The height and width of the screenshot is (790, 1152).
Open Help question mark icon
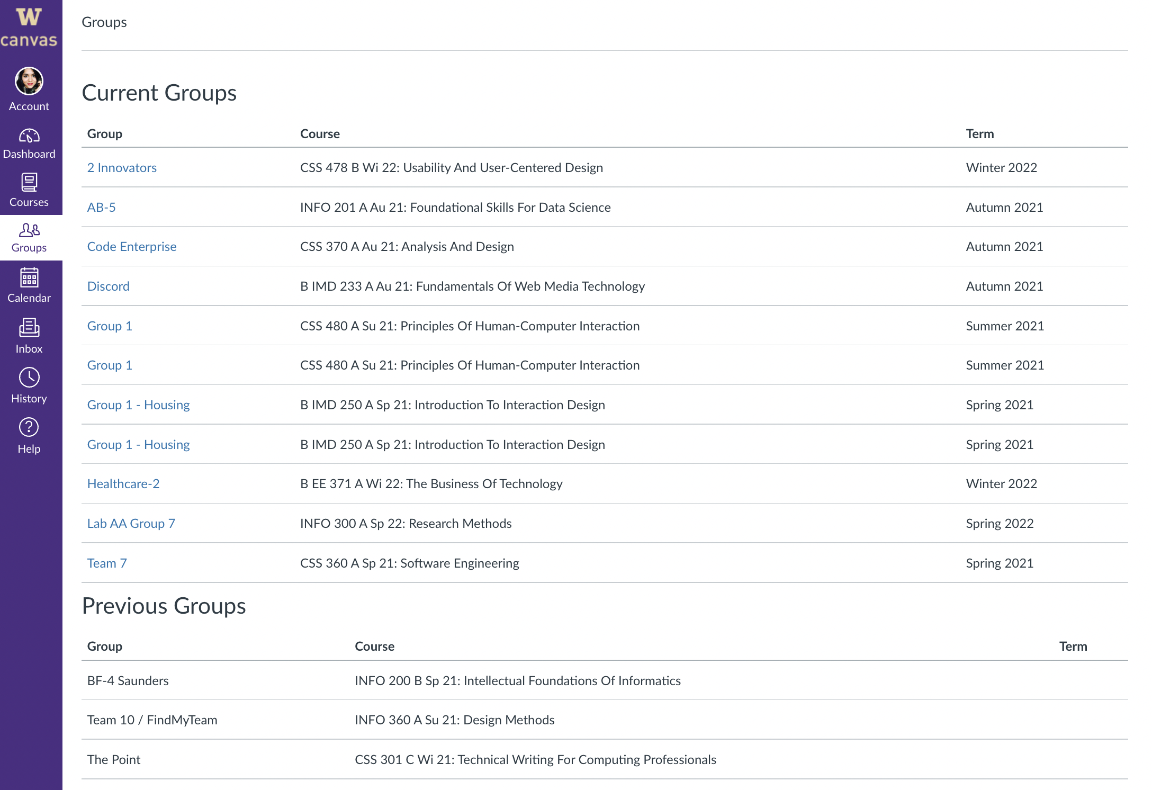29,427
